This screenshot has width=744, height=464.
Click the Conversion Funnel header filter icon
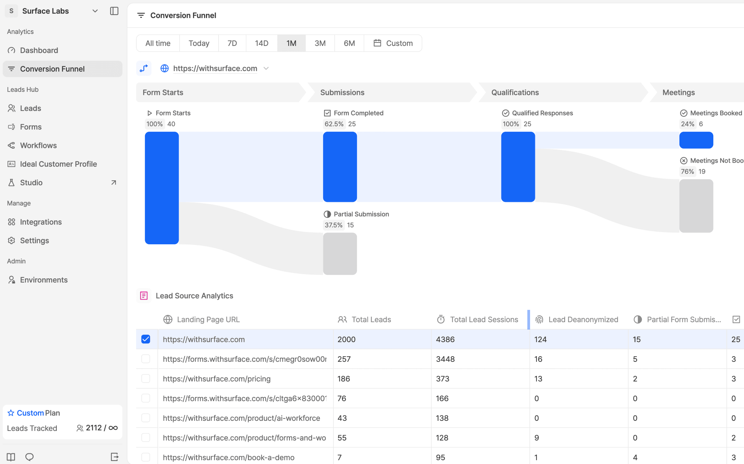click(141, 15)
